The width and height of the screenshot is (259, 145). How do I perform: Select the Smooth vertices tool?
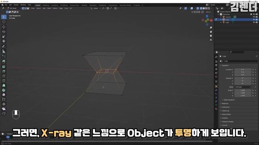(4, 95)
